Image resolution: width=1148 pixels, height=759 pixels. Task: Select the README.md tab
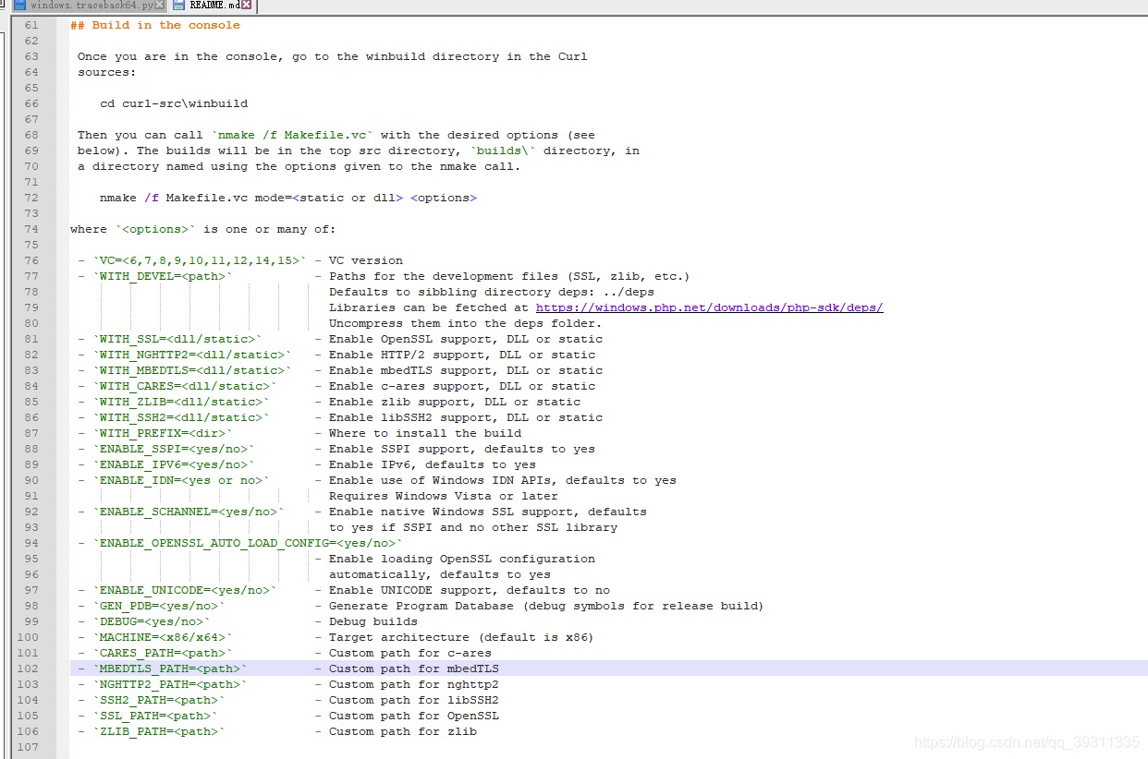pos(214,6)
